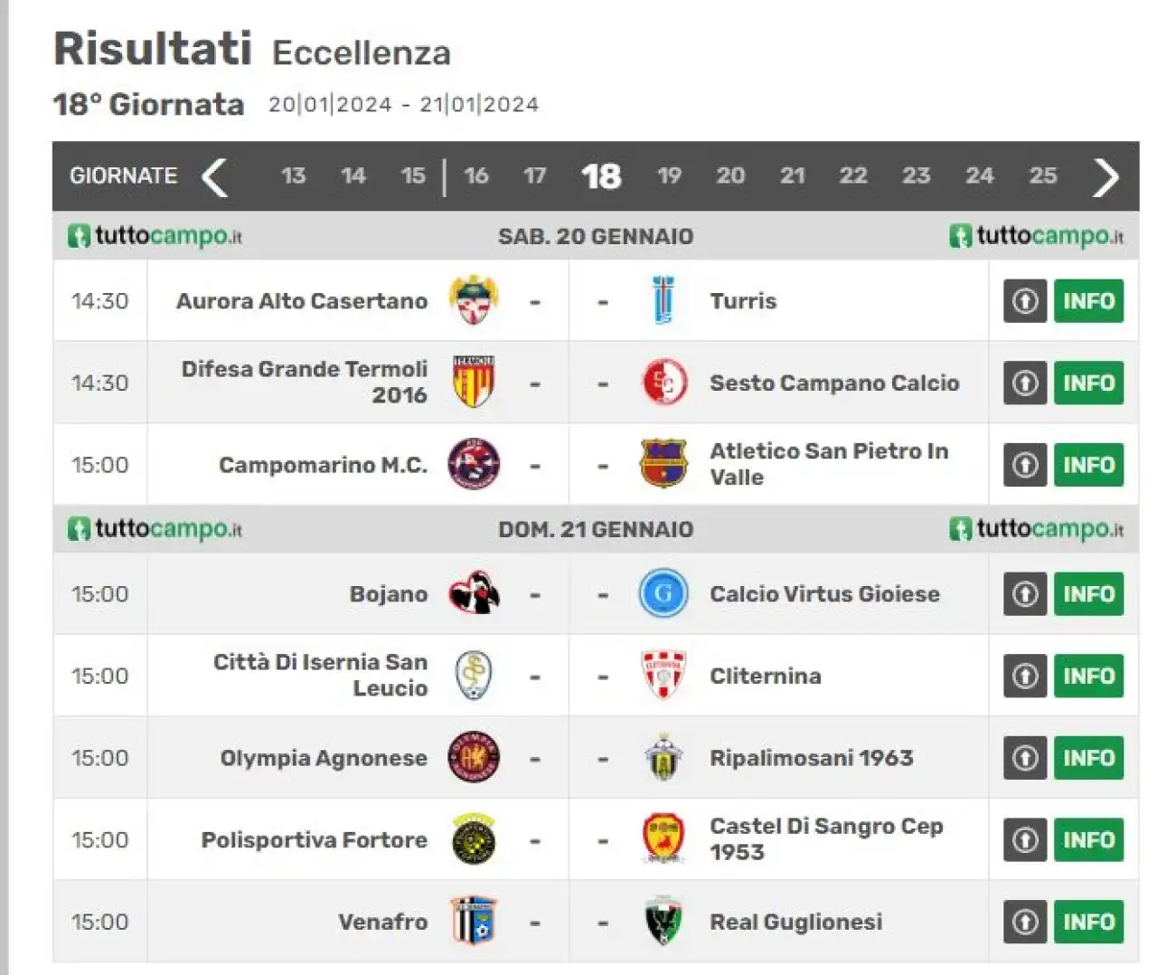The height and width of the screenshot is (975, 1157).
Task: Switch to giornata 19
Action: tap(669, 175)
